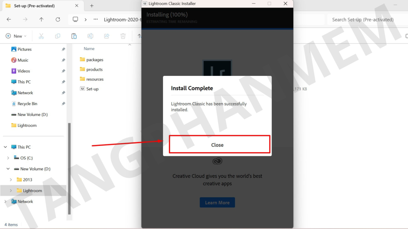Expand the address bar path chevron
The image size is (408, 229).
tap(85, 19)
